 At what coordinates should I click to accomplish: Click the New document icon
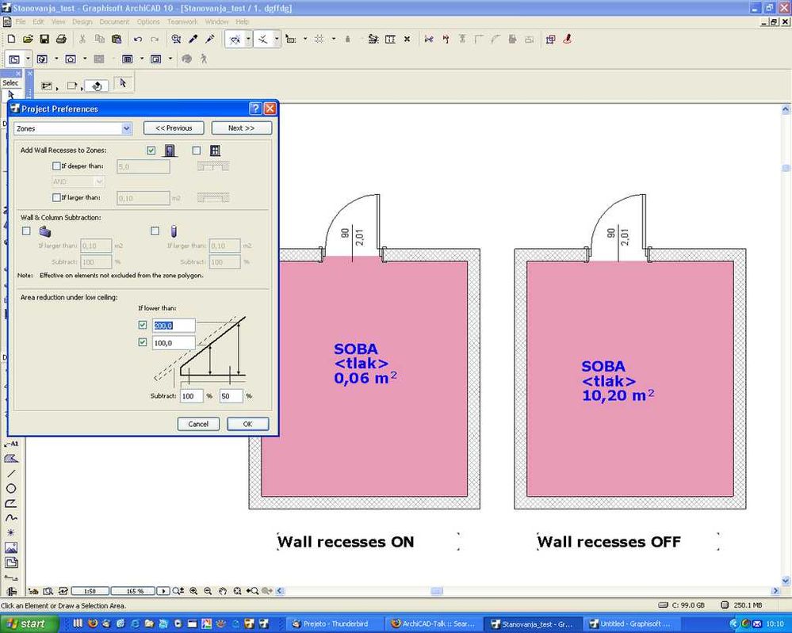(x=12, y=39)
